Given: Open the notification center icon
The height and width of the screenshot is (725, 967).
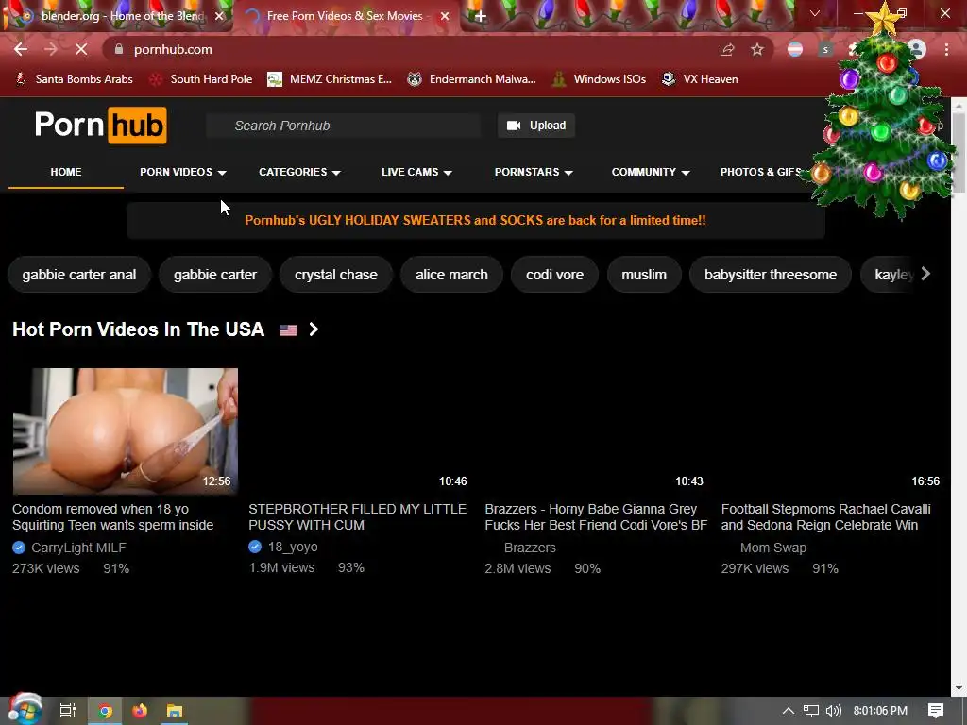Looking at the screenshot, I should coord(936,711).
